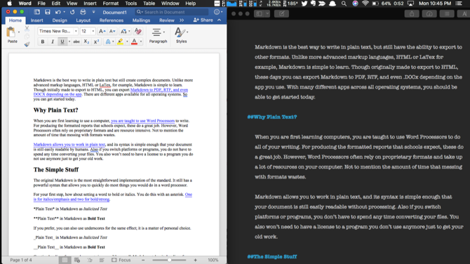The image size is (470, 264).
Task: Enable Focus mode in status bar
Action: click(121, 260)
